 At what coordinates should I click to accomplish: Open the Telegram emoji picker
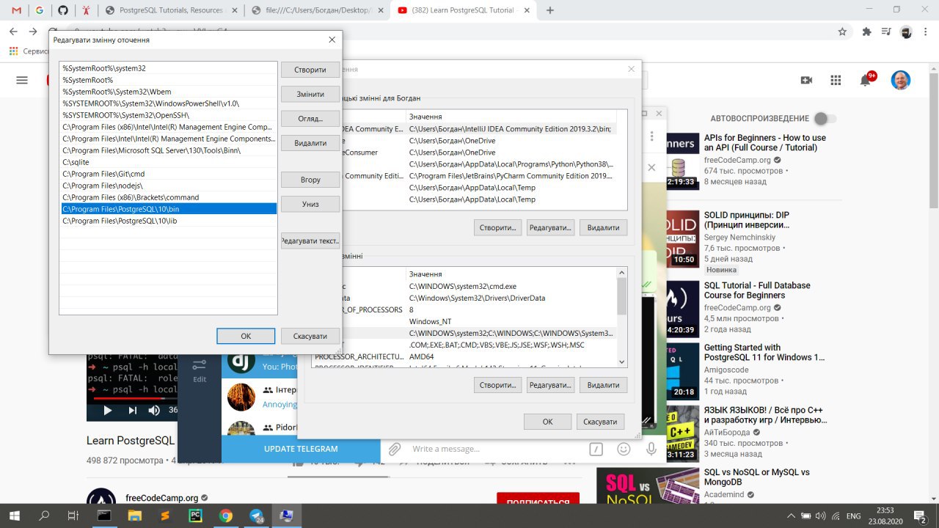coord(624,449)
